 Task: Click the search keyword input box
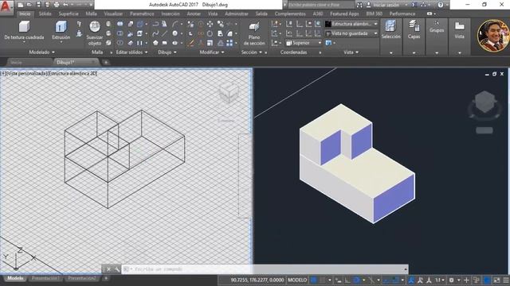click(x=320, y=5)
